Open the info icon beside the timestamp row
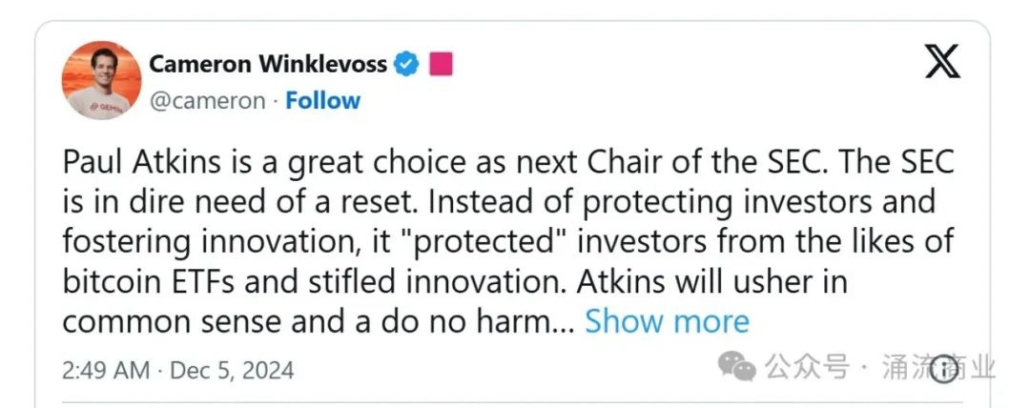Screen dimensions: 1030x408 (x=944, y=369)
